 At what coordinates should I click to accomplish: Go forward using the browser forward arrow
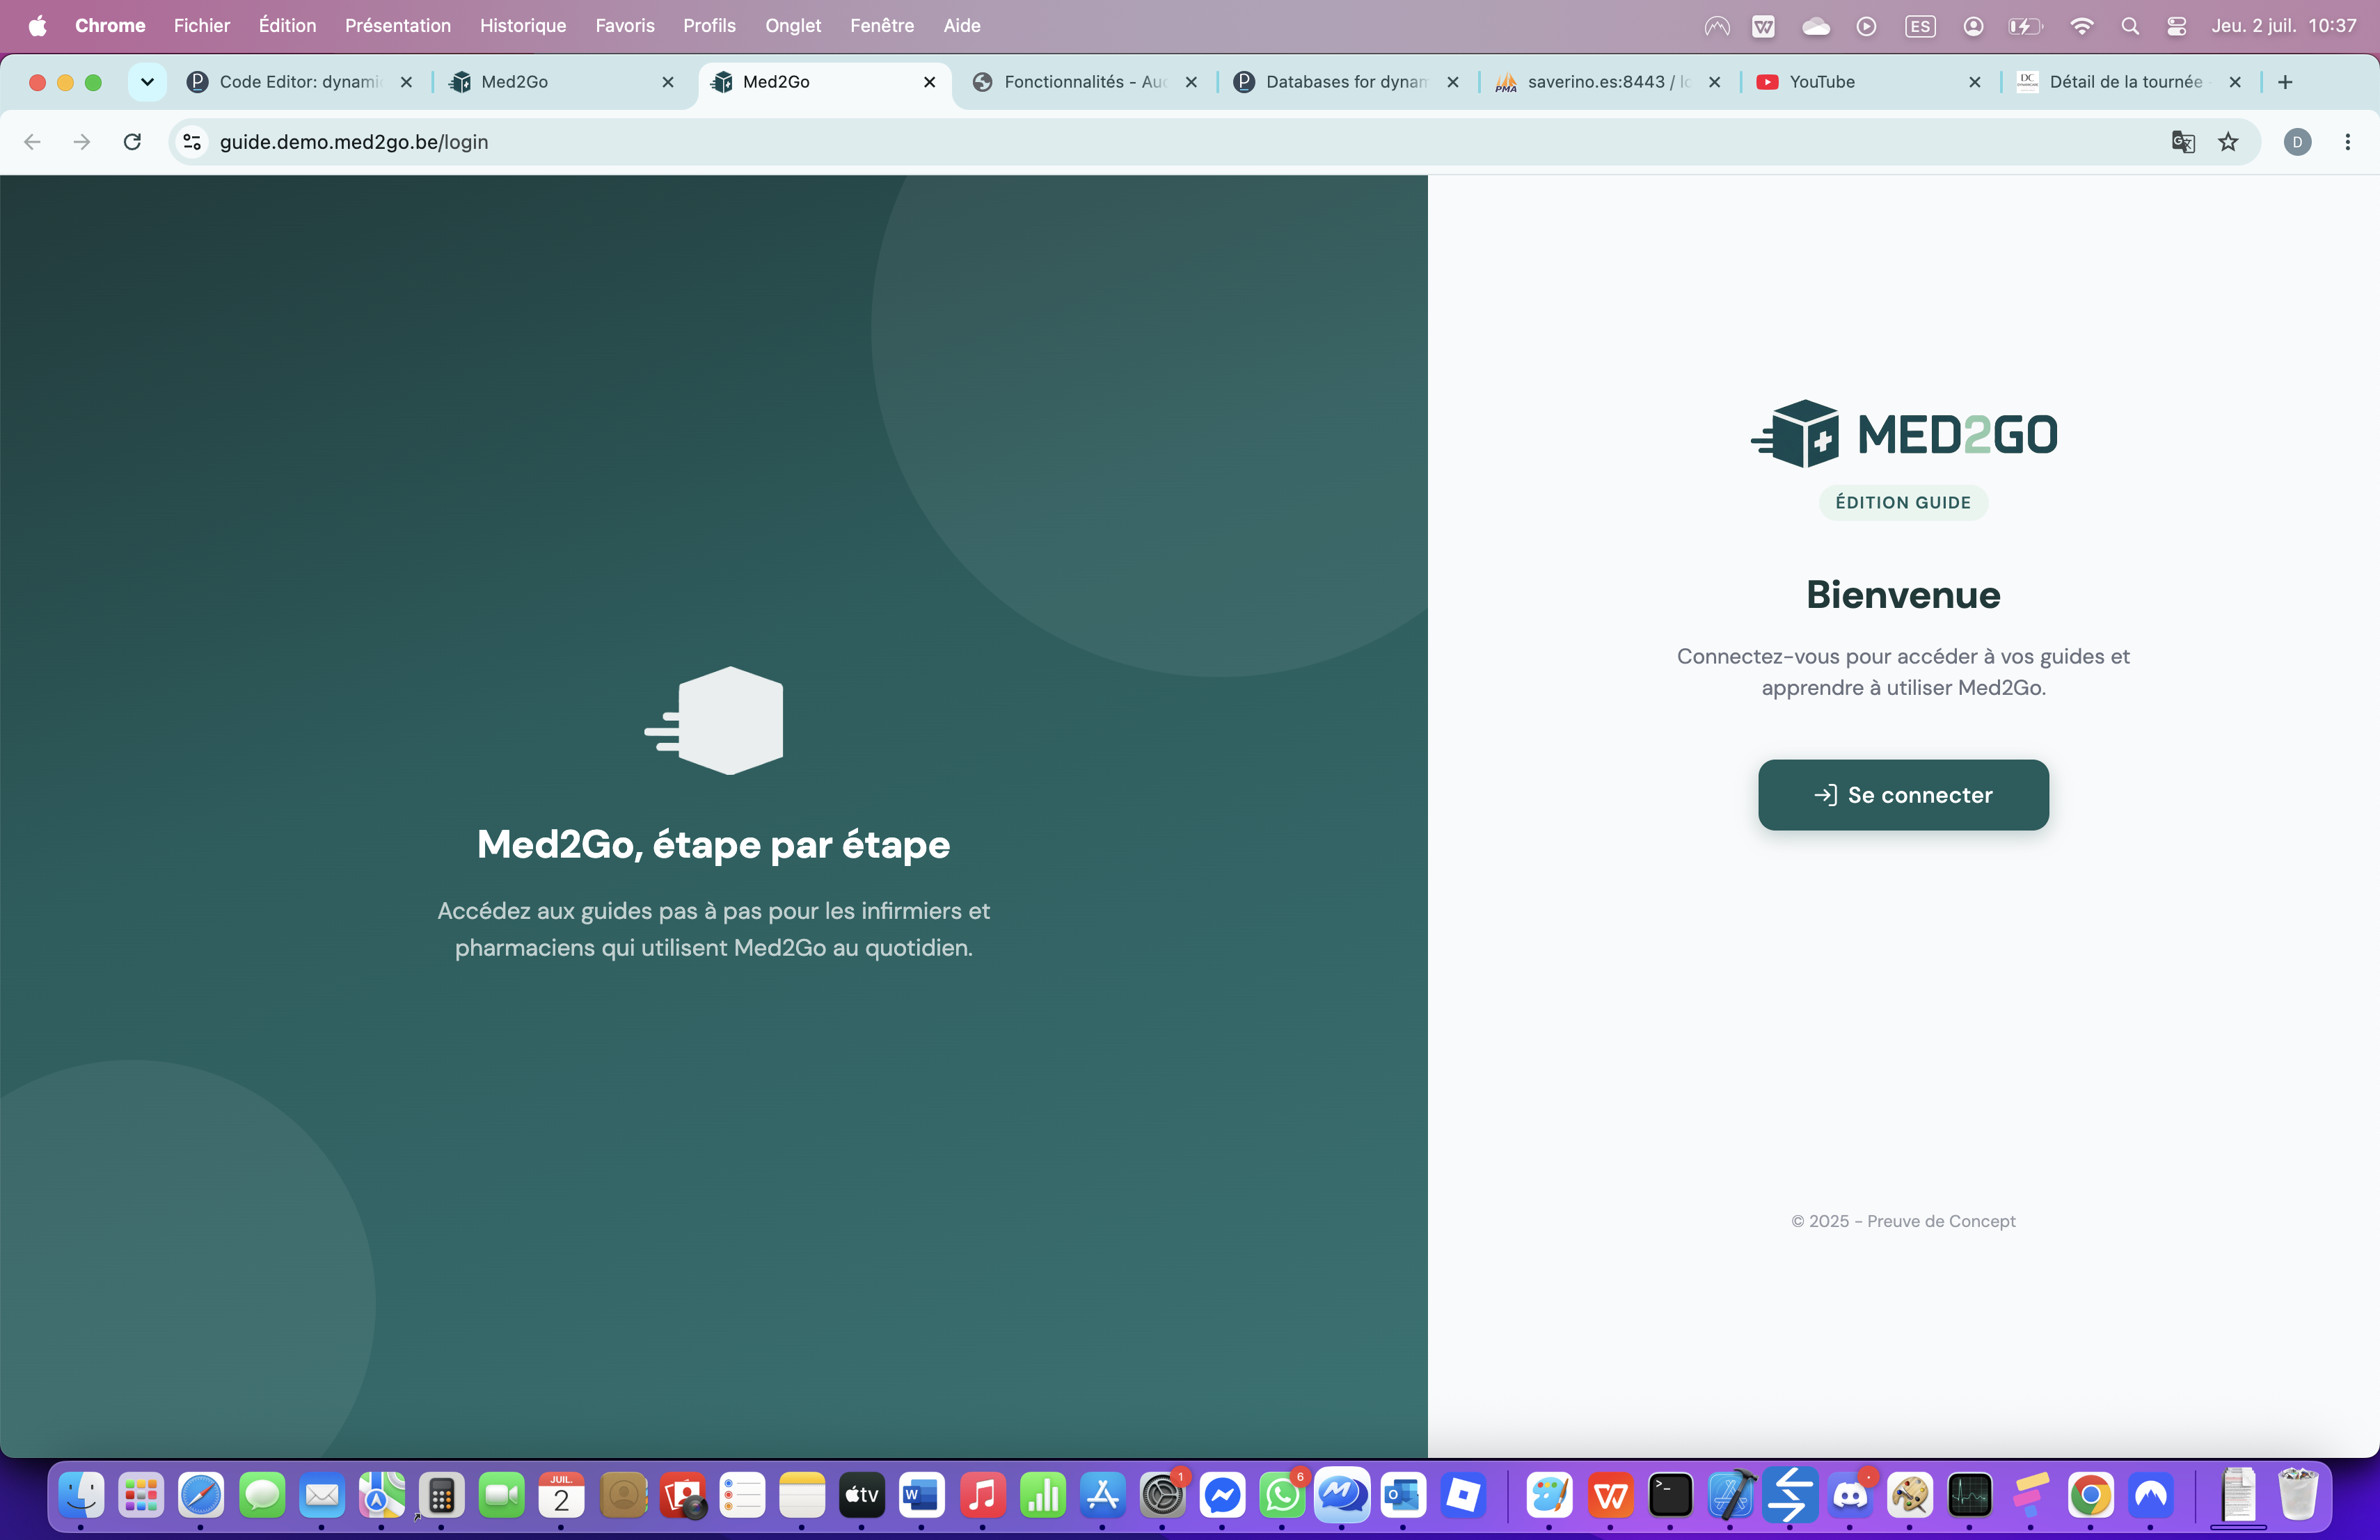pyautogui.click(x=82, y=142)
